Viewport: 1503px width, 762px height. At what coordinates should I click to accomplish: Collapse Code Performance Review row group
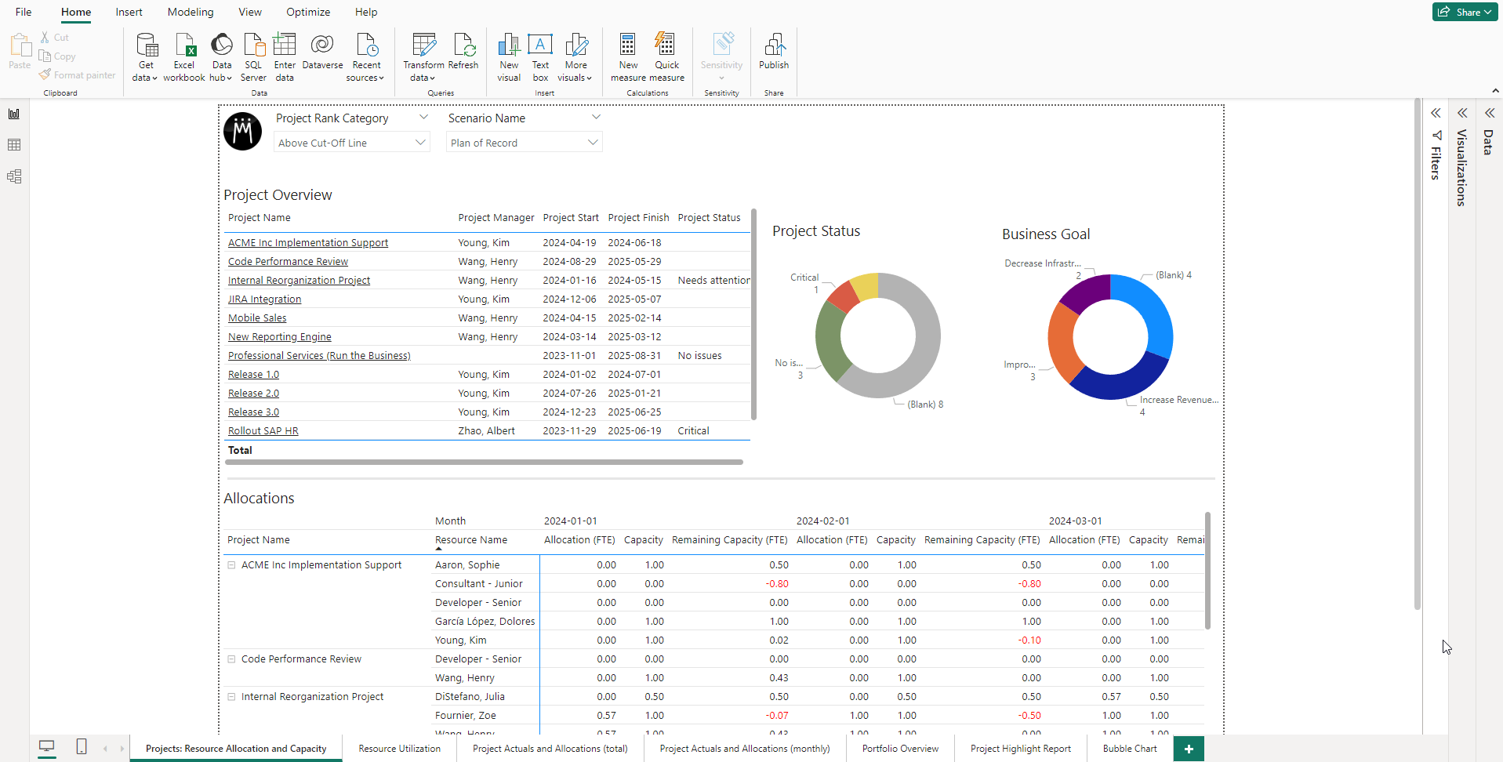(x=232, y=659)
